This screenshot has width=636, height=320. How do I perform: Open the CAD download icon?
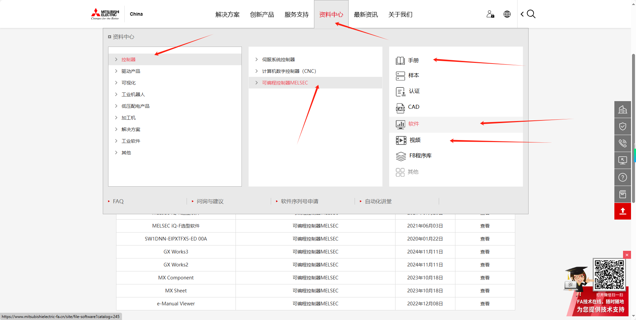pos(400,108)
